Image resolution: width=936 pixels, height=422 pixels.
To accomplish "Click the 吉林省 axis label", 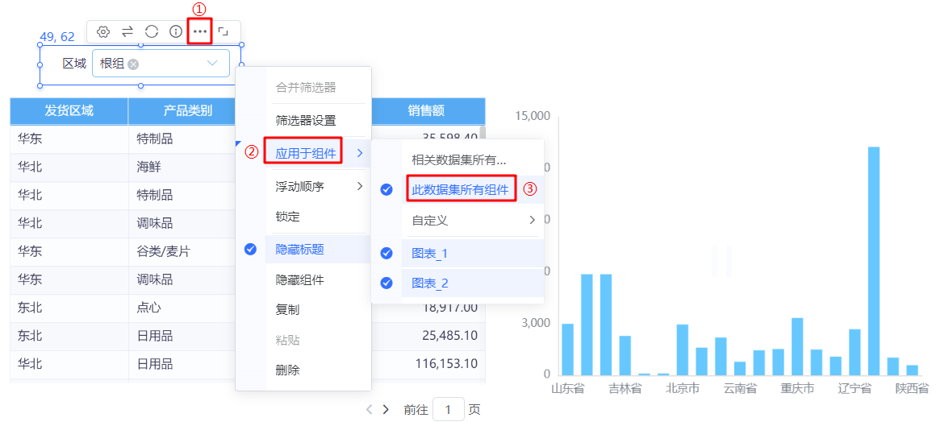I will click(x=625, y=389).
